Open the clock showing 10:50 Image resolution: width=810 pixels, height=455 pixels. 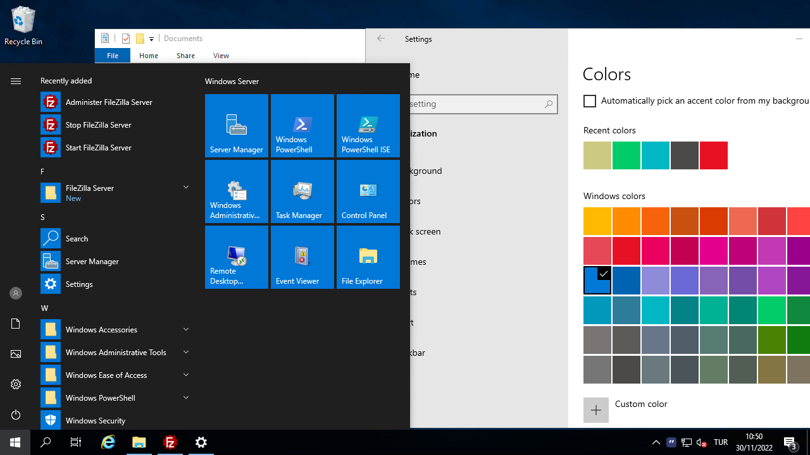pyautogui.click(x=754, y=442)
